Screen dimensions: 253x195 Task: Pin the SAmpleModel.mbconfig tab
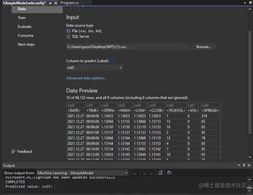coord(50,3)
